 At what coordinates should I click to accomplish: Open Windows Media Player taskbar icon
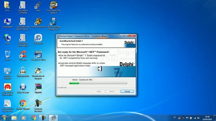point(24,118)
